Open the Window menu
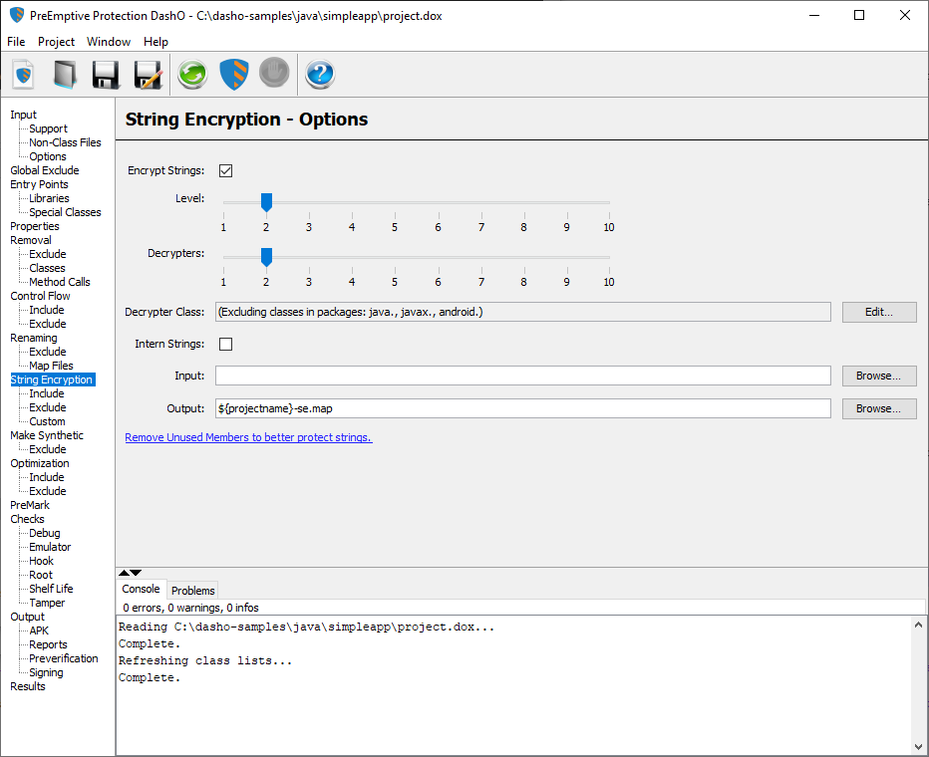Viewport: 929px width, 757px height. (x=109, y=42)
